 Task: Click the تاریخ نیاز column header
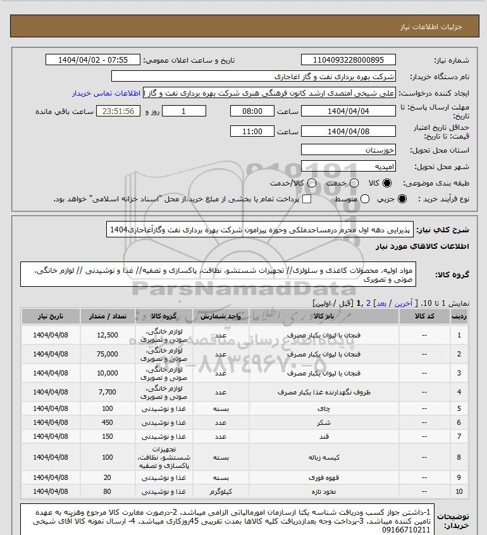(51, 317)
